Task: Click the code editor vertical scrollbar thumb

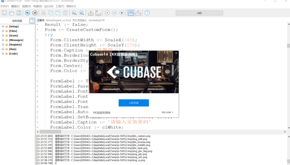Action: (x=288, y=45)
